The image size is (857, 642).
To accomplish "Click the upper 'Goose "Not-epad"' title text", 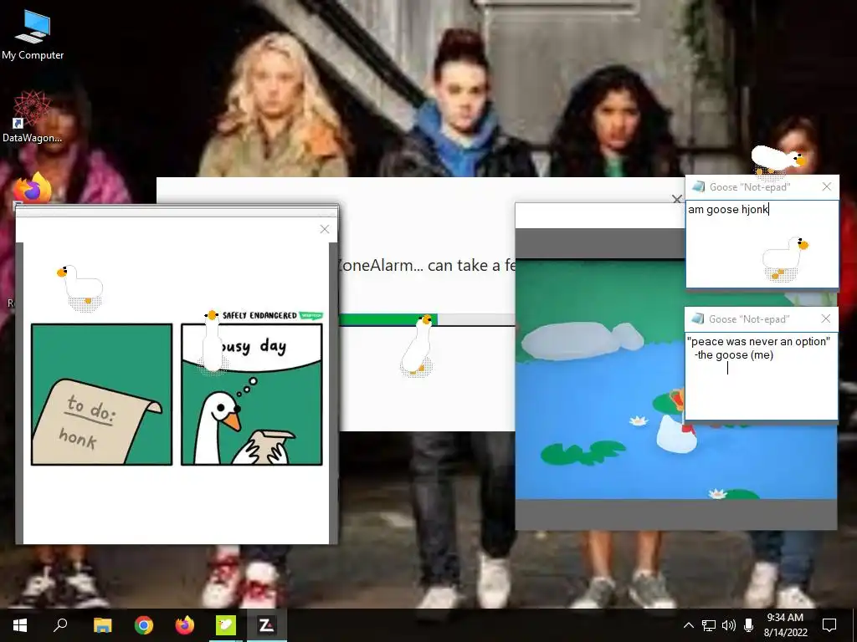I will 750,186.
